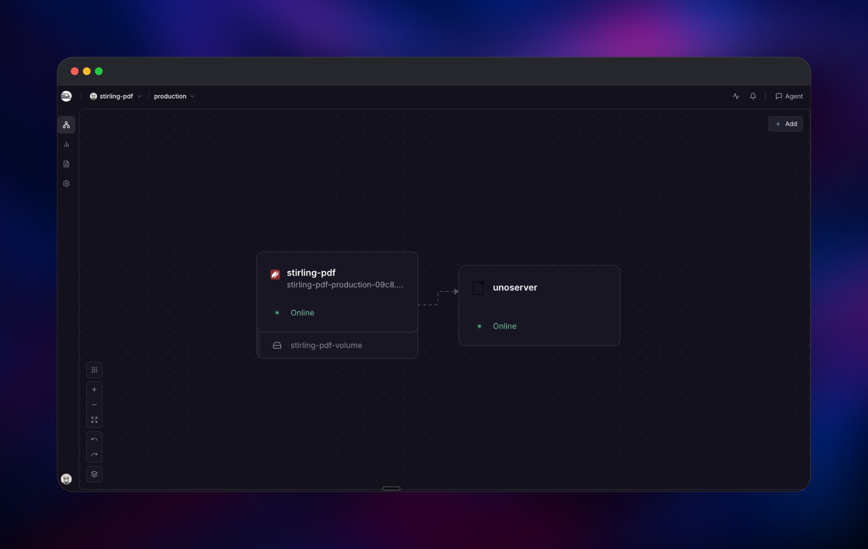This screenshot has height=549, width=868.
Task: Redo the canvas change
Action: 94,454
